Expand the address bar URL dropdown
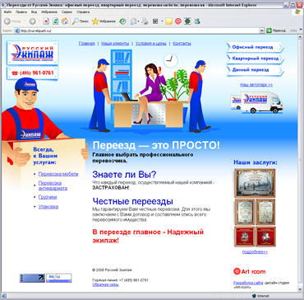The width and height of the screenshot is (304, 300). [261, 30]
